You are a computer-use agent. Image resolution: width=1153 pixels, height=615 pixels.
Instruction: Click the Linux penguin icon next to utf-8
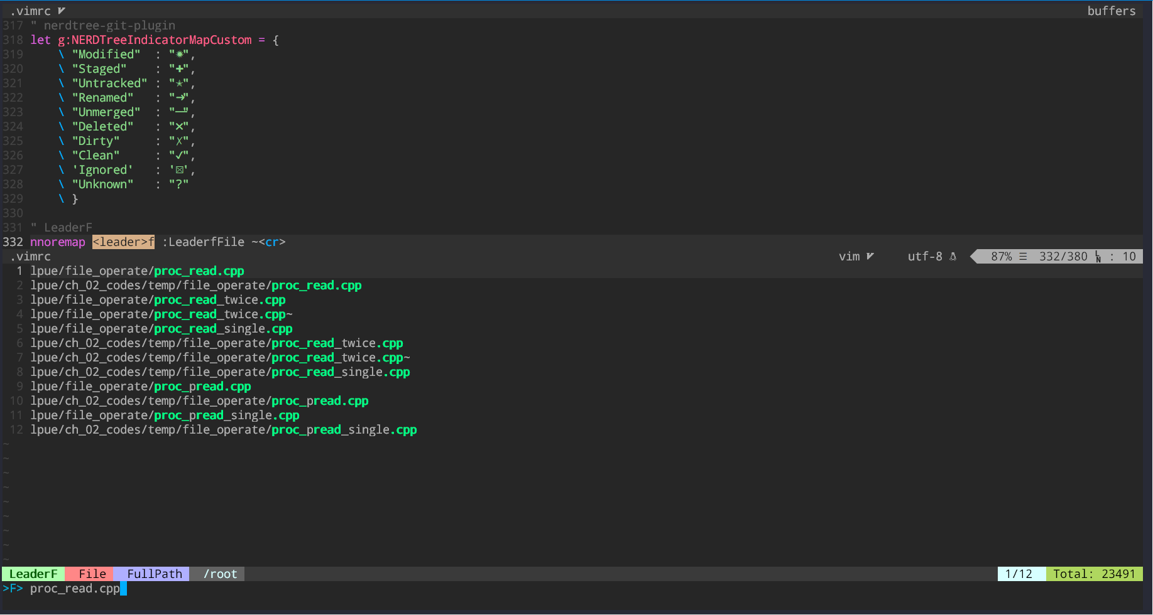953,256
